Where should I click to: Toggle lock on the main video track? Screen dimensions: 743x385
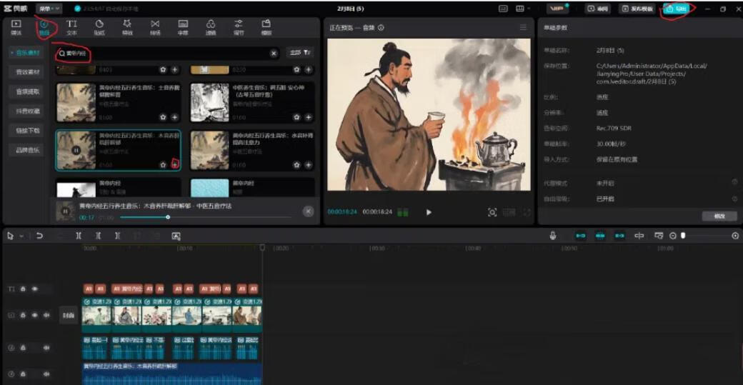tap(24, 315)
